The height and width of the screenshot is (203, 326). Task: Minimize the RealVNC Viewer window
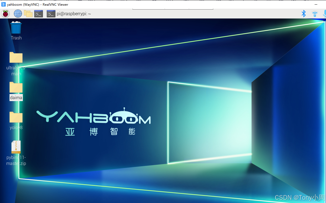316,4
